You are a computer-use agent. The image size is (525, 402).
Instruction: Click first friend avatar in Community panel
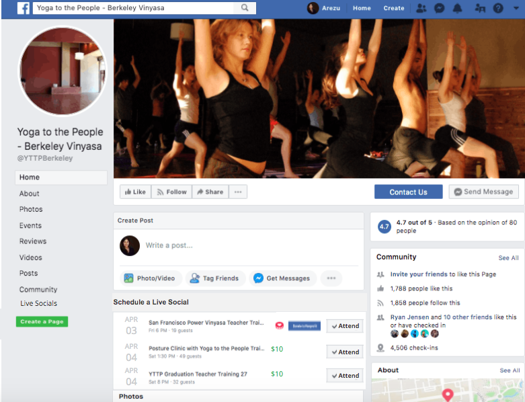click(395, 333)
